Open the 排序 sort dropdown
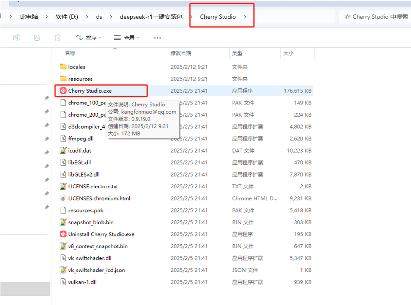This screenshot has width=411, height=305. pos(89,38)
